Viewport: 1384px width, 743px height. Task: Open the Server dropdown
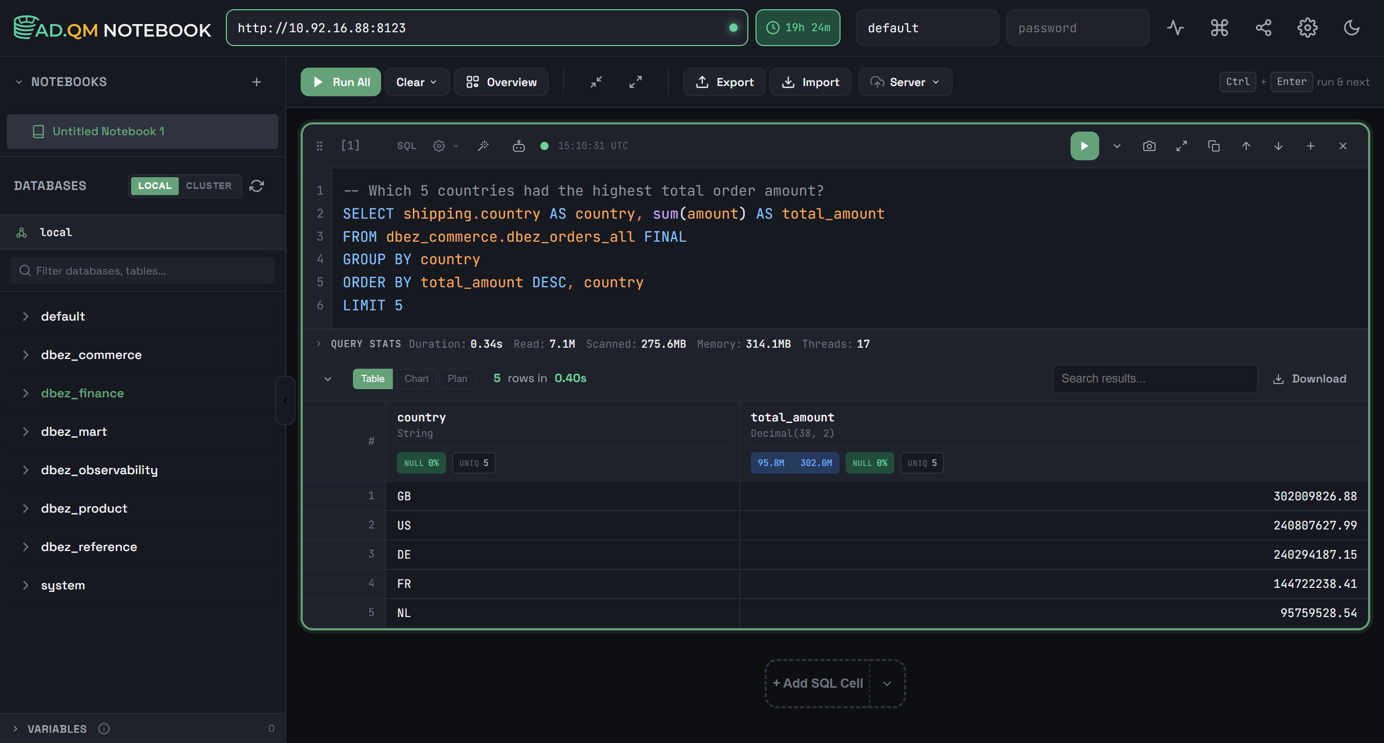(905, 82)
